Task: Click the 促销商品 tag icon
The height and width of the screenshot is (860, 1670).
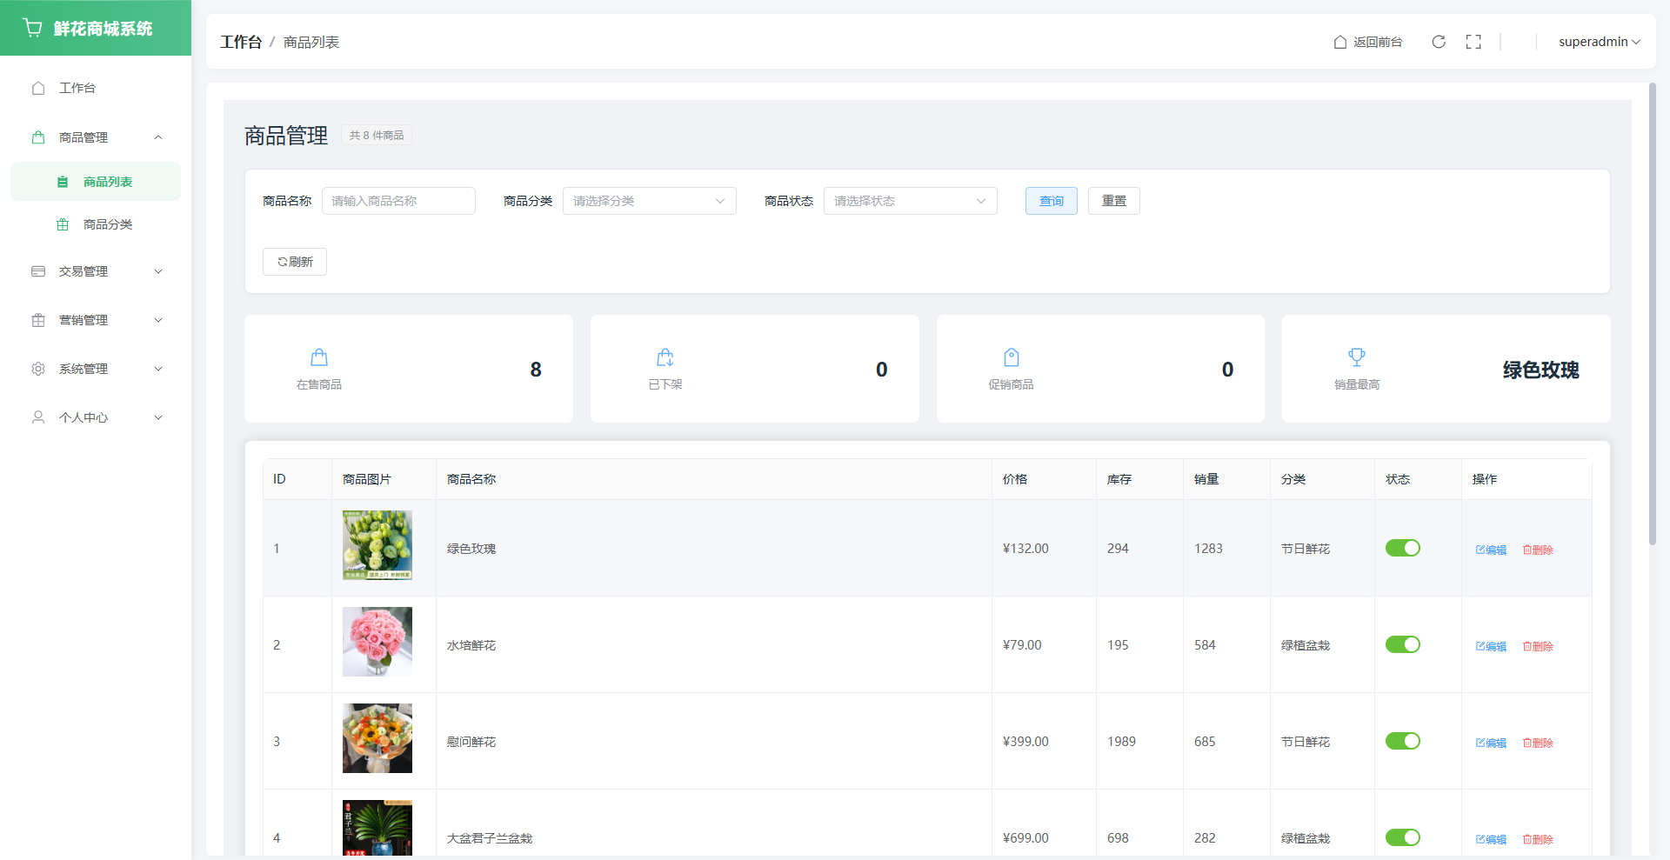Action: point(1011,357)
